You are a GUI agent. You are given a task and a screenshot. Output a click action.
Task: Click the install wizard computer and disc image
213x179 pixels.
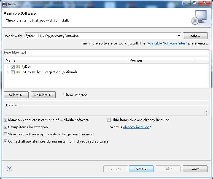tap(199, 17)
